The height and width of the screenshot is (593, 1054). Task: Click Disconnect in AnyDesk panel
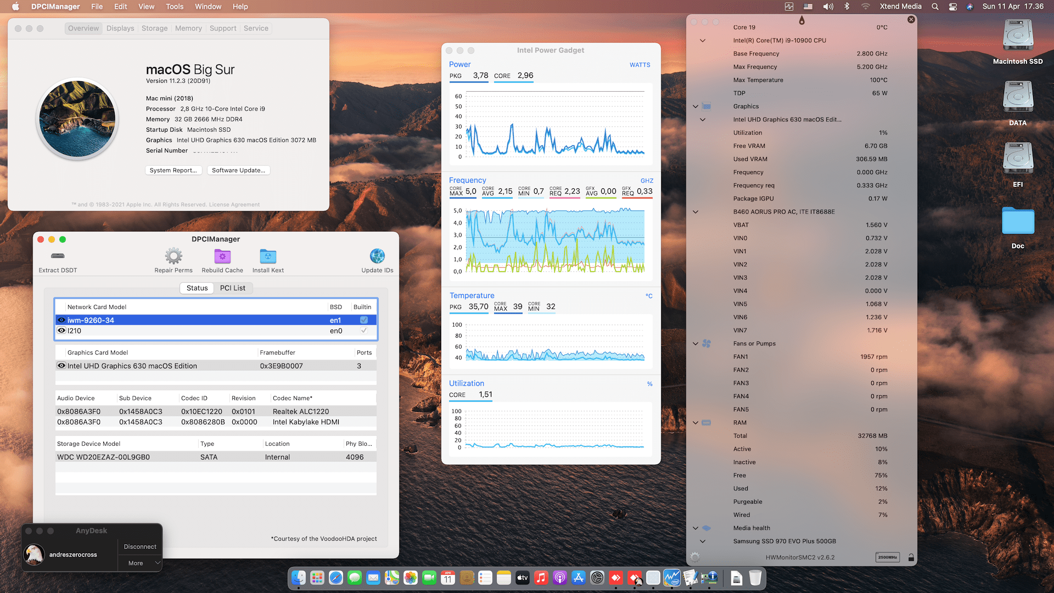[140, 547]
